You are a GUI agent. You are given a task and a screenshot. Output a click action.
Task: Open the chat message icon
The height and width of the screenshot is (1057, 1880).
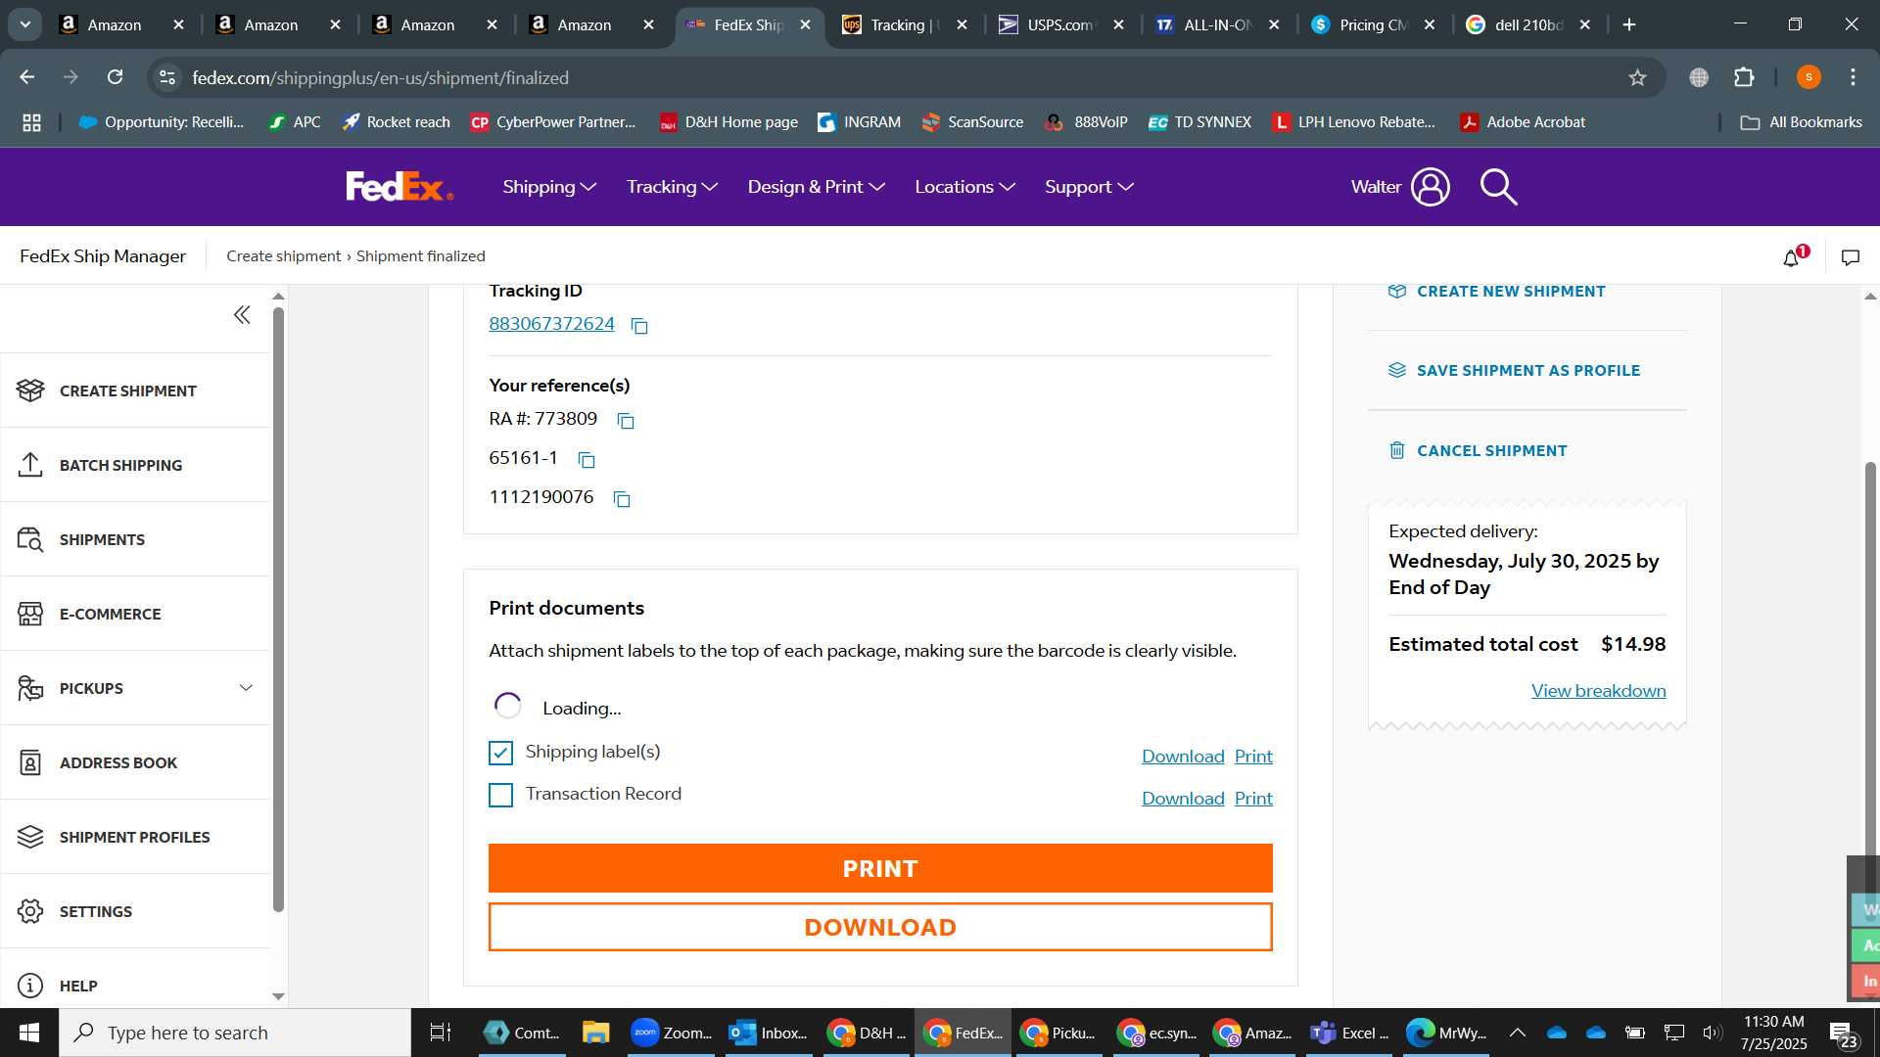[1851, 258]
